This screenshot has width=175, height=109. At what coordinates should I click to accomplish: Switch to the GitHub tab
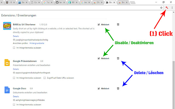tap(60, 2)
